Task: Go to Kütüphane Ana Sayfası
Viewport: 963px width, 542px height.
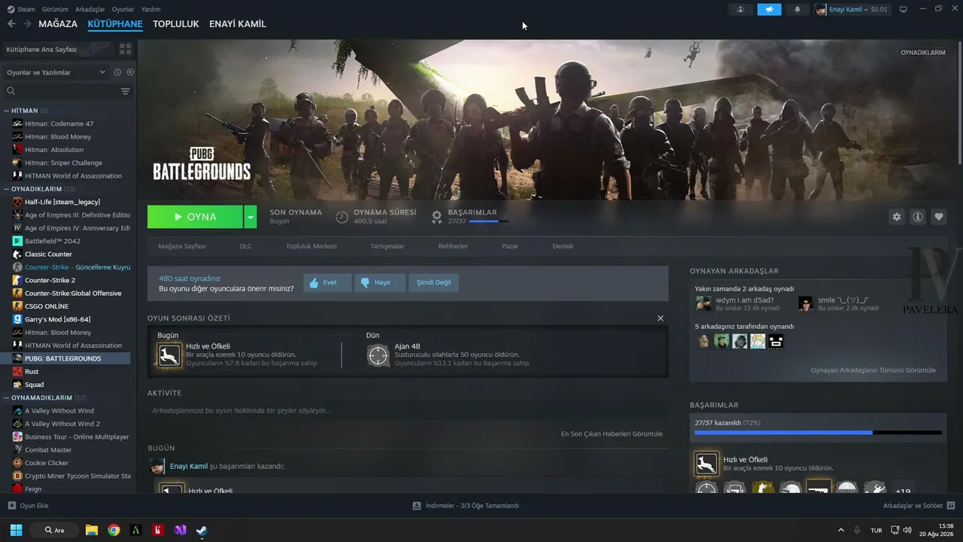Action: (x=58, y=49)
